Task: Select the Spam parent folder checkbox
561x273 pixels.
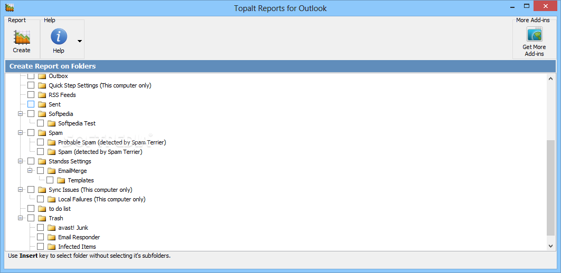Action: pyautogui.click(x=31, y=133)
